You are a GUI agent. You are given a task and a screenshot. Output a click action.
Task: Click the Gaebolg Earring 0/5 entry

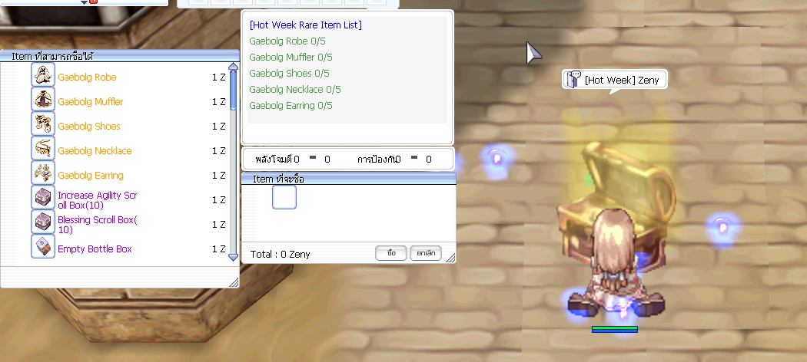291,106
